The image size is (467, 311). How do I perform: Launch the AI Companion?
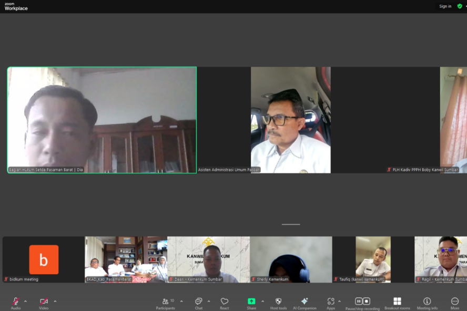tap(304, 302)
